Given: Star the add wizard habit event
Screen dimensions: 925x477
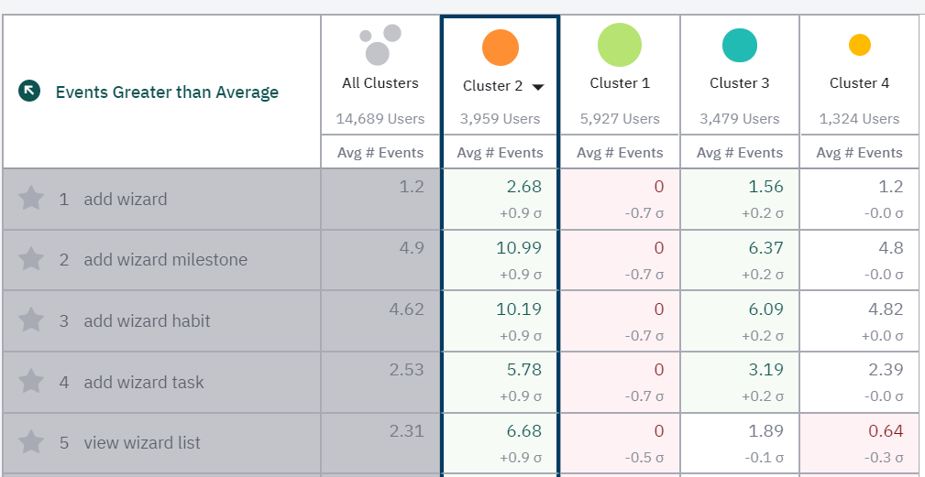Looking at the screenshot, I should [x=32, y=320].
